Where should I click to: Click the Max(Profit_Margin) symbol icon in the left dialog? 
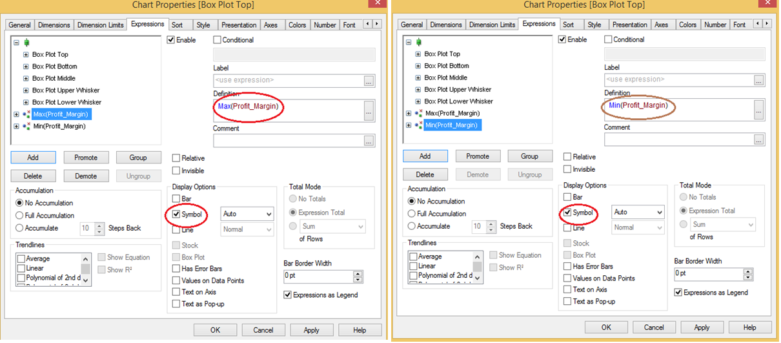click(x=27, y=114)
